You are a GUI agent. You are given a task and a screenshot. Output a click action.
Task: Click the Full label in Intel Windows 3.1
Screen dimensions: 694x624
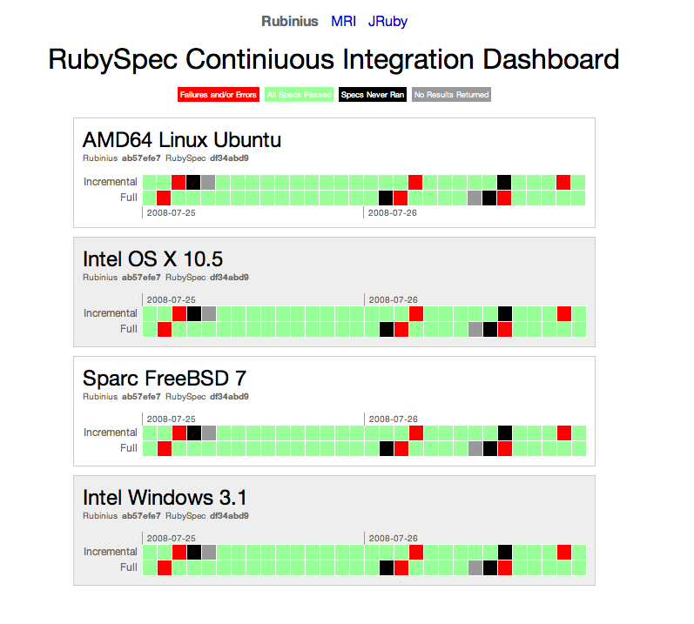pyautogui.click(x=129, y=567)
